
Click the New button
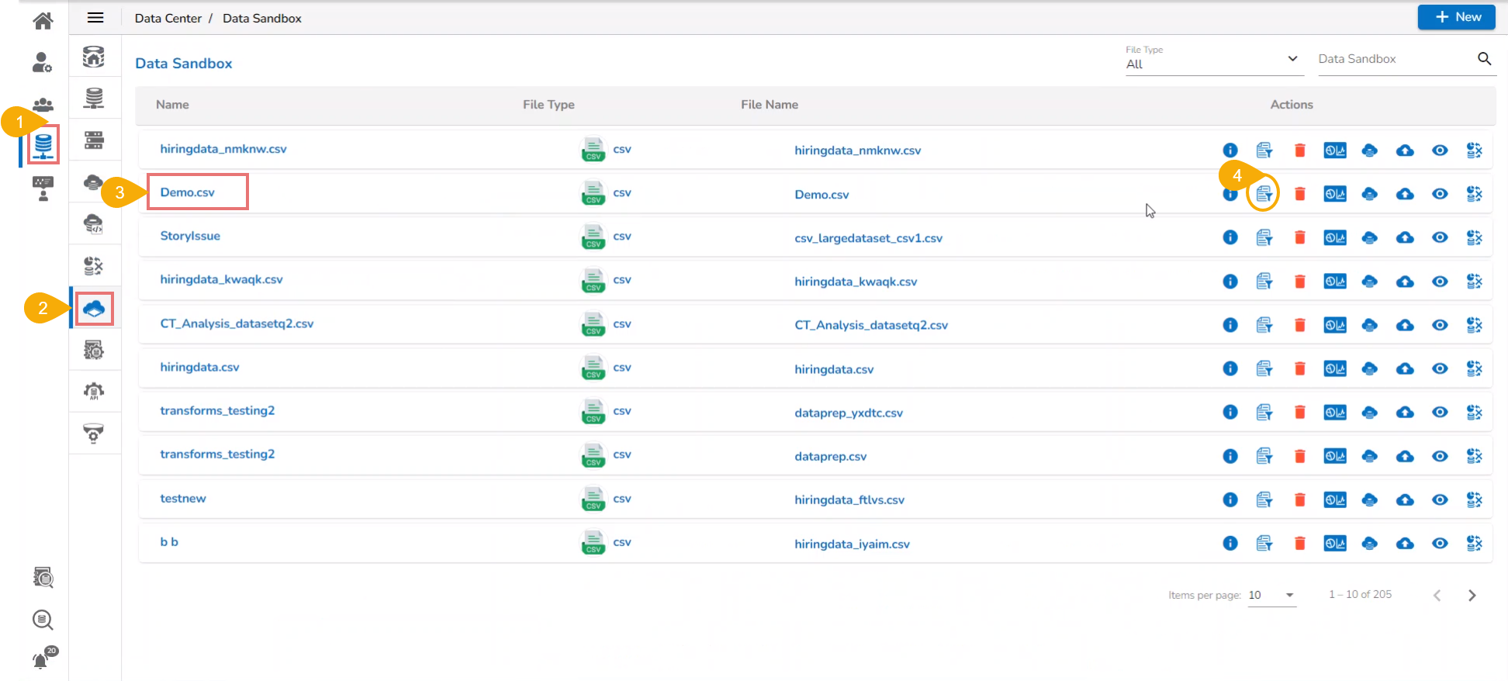click(1456, 17)
